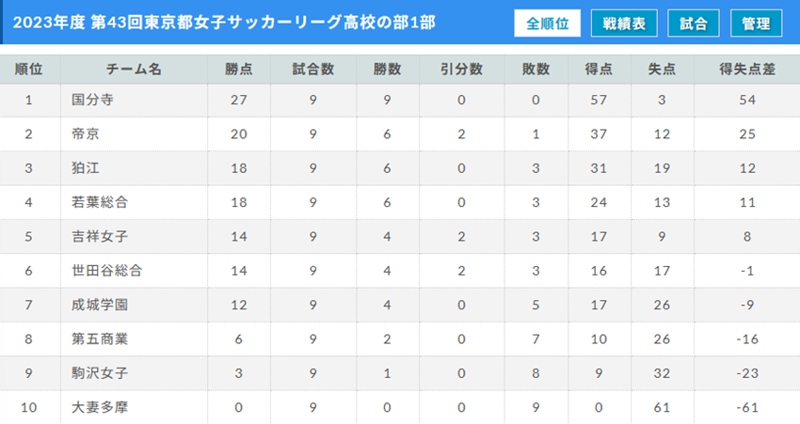Image resolution: width=800 pixels, height=424 pixels.
Task: Click the 駒沢女子 team name
Action: pos(100,373)
